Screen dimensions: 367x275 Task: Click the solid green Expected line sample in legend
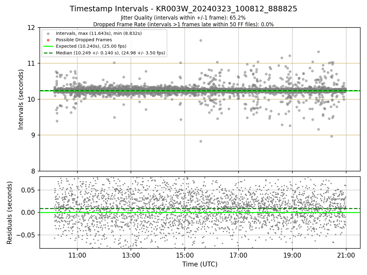click(48, 46)
